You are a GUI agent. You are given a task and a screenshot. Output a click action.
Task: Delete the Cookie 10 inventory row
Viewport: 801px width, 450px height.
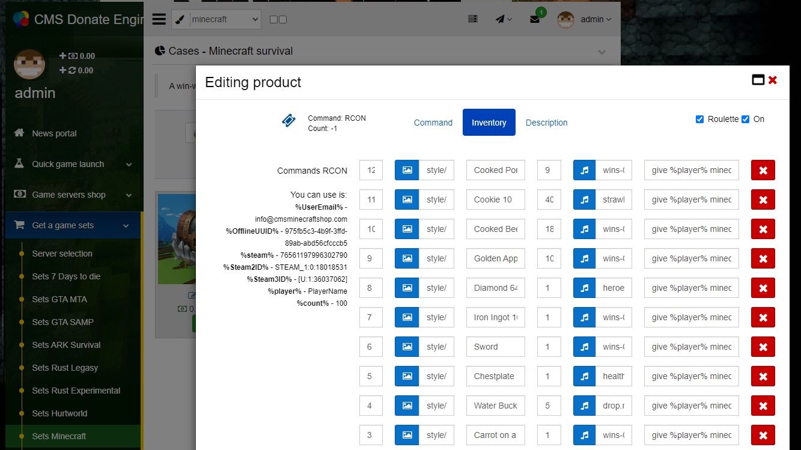click(763, 199)
